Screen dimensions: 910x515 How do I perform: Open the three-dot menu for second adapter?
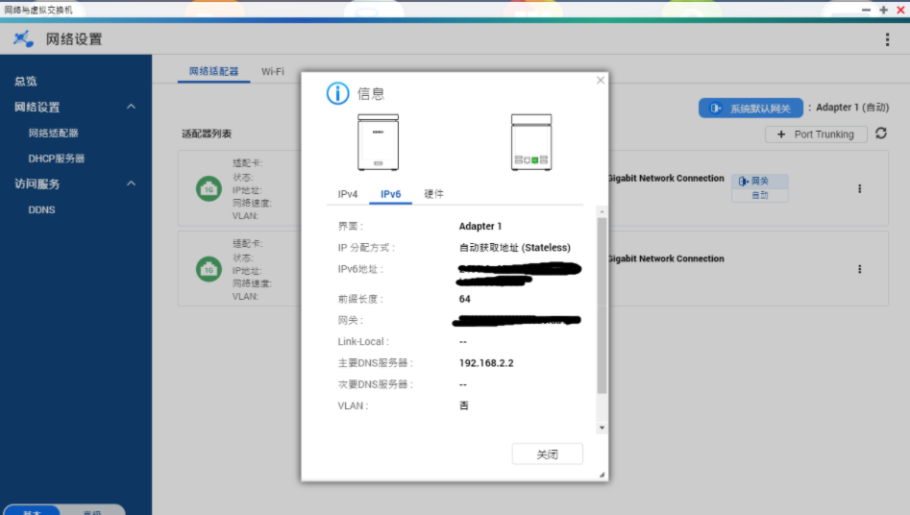coord(859,269)
